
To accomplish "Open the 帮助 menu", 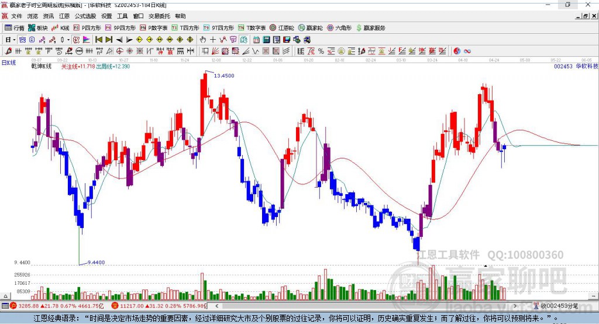I will point(180,16).
